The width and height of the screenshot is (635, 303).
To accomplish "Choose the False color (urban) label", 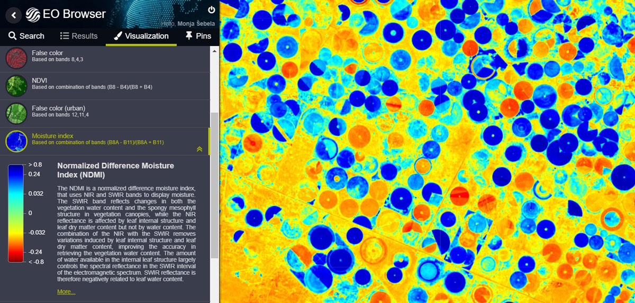I will [x=58, y=108].
